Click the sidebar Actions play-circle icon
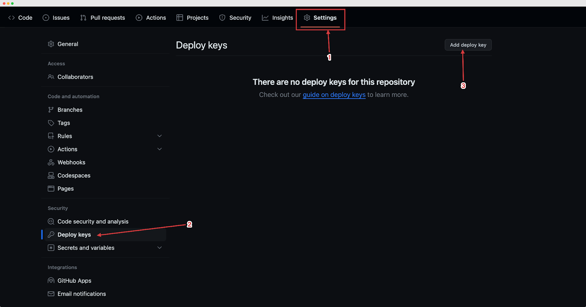The height and width of the screenshot is (307, 586). [x=51, y=149]
